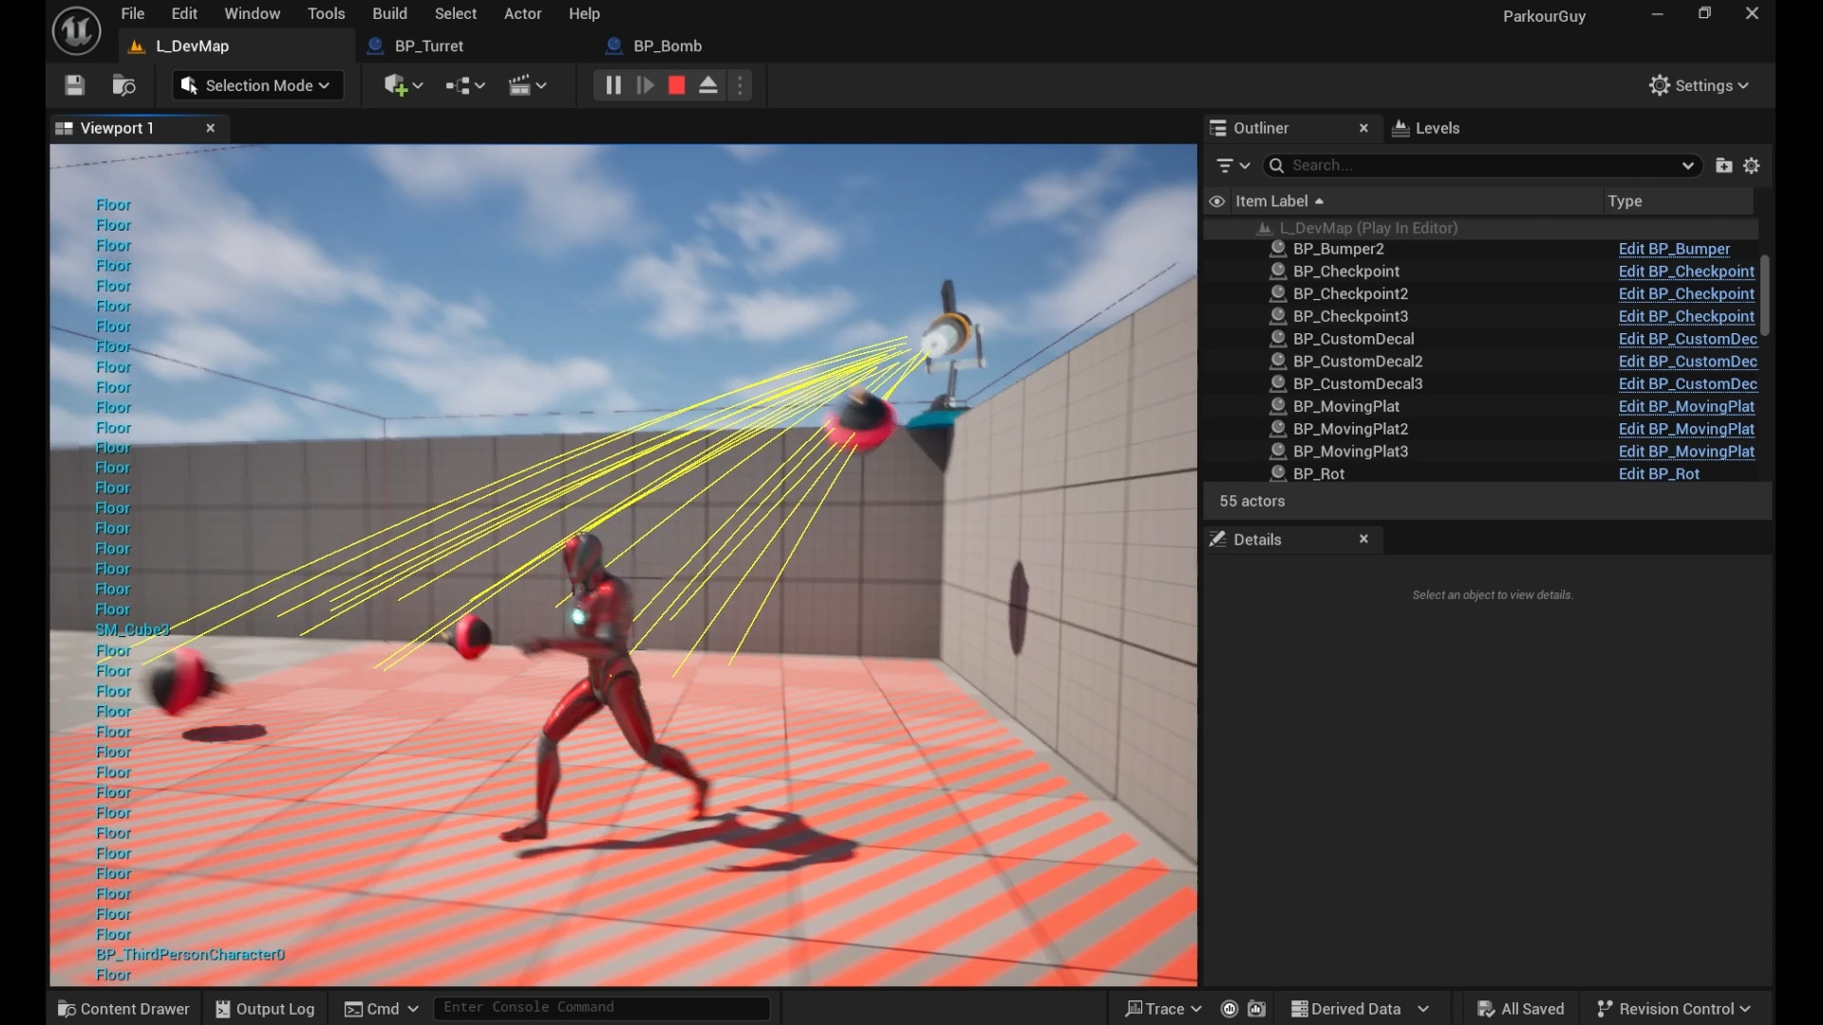Open the cinematics clapperboard icon
The height and width of the screenshot is (1025, 1823).
click(519, 85)
